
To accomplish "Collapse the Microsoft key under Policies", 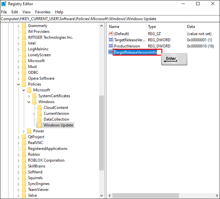I will point(23,90).
